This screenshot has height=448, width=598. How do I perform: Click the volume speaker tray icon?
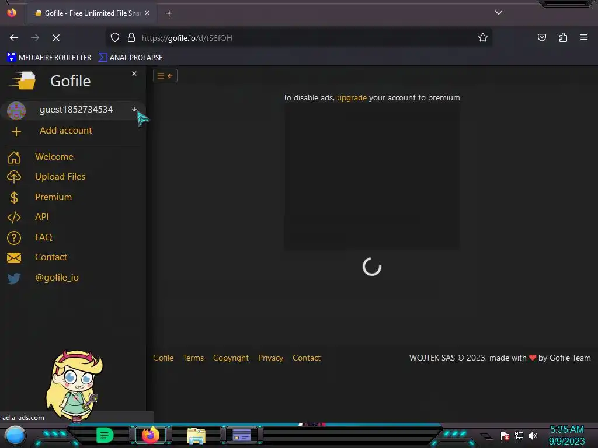533,435
